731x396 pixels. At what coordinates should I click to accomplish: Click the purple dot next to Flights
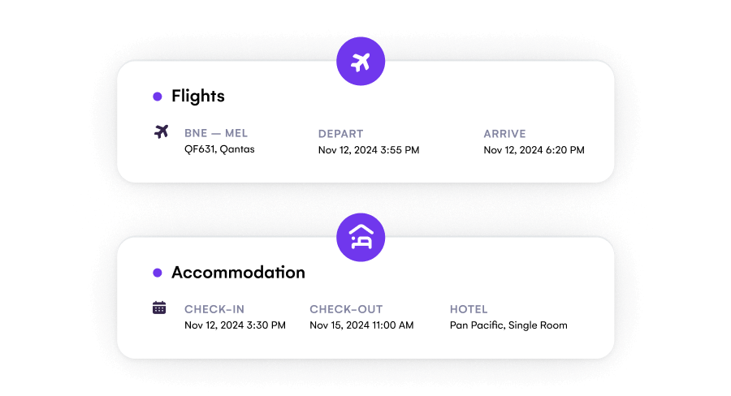(x=158, y=97)
